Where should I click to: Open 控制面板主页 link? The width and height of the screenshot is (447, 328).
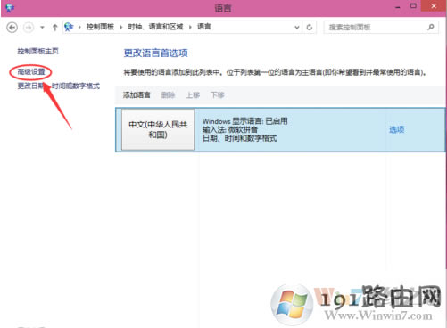point(37,51)
